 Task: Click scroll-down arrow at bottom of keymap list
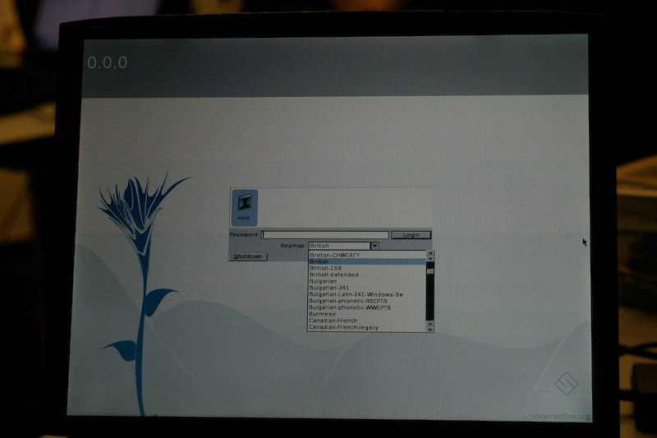coord(430,328)
